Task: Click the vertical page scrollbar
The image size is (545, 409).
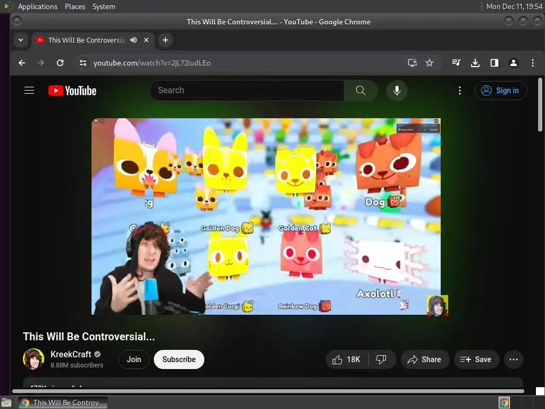Action: [x=540, y=105]
